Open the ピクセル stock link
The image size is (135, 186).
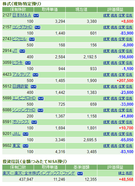click(x=19, y=39)
